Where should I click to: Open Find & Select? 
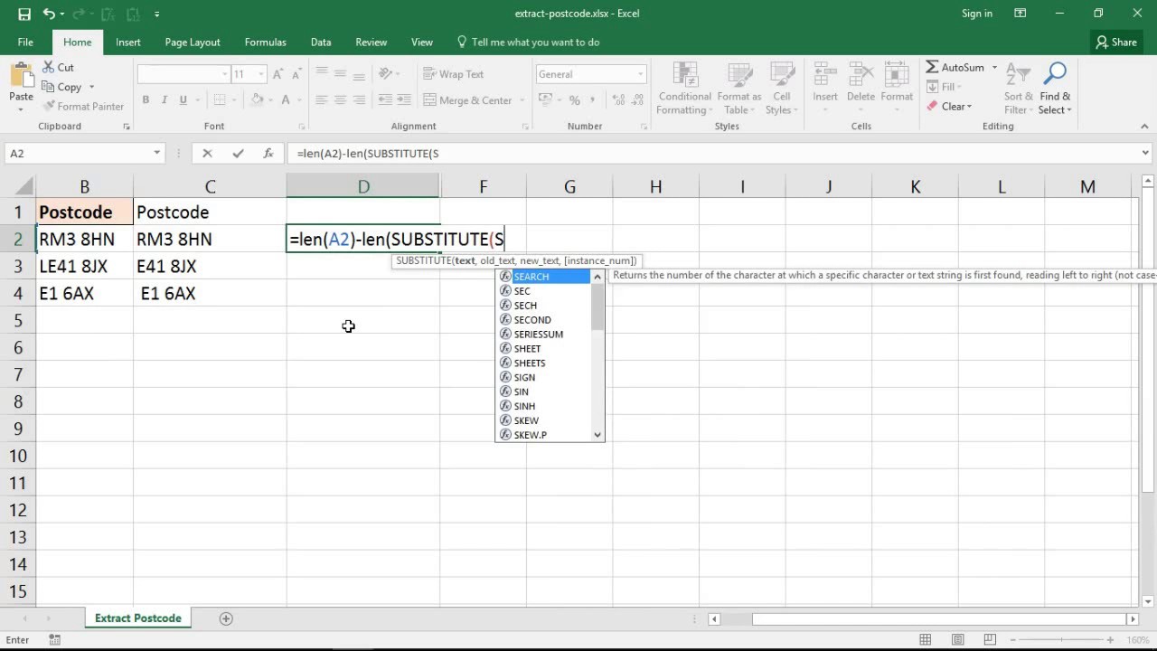pos(1055,89)
